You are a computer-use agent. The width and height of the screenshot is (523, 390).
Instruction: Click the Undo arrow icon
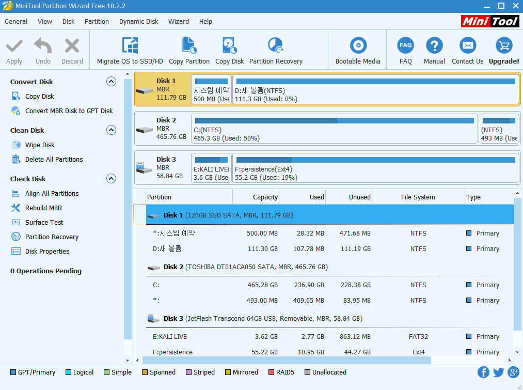coord(43,45)
